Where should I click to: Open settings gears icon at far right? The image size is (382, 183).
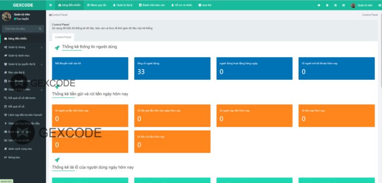(380, 5)
